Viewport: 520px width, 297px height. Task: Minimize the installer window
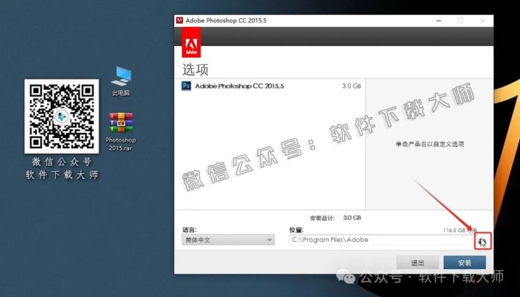click(438, 21)
